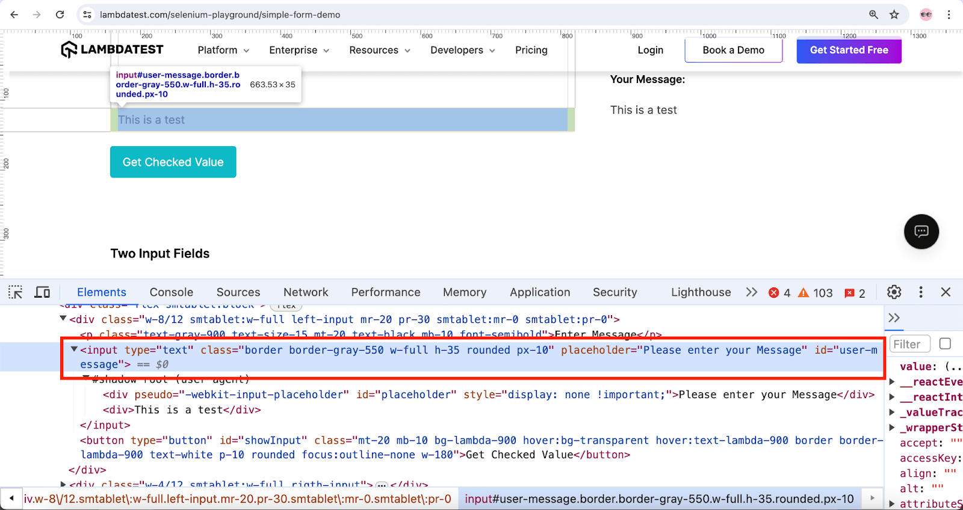Collapse the input user-message element node
Viewport: 963px width, 510px height.
(x=74, y=349)
